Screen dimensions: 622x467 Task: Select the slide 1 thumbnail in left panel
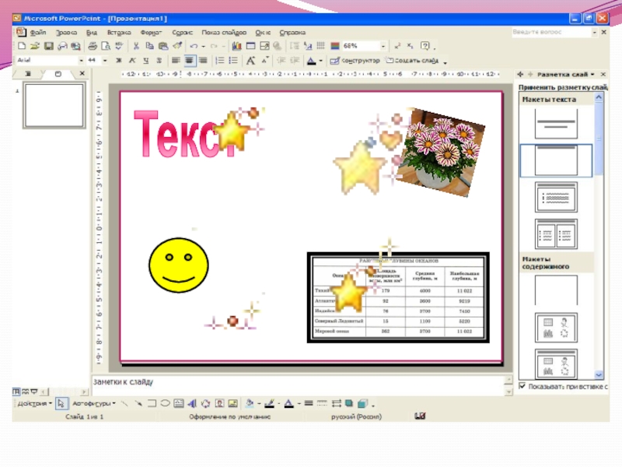(54, 105)
